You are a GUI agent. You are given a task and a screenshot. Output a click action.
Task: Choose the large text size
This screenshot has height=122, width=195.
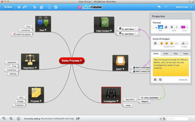(166, 27)
